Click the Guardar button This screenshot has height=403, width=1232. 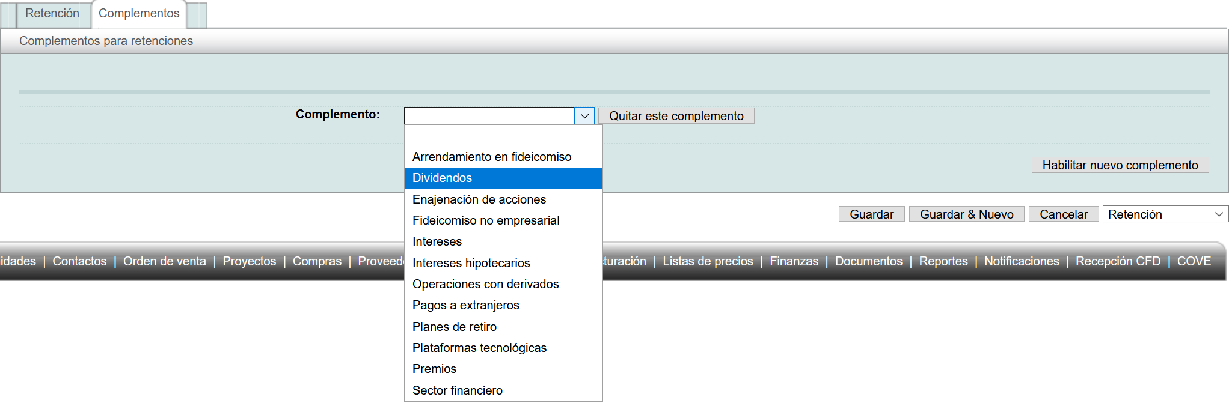871,214
